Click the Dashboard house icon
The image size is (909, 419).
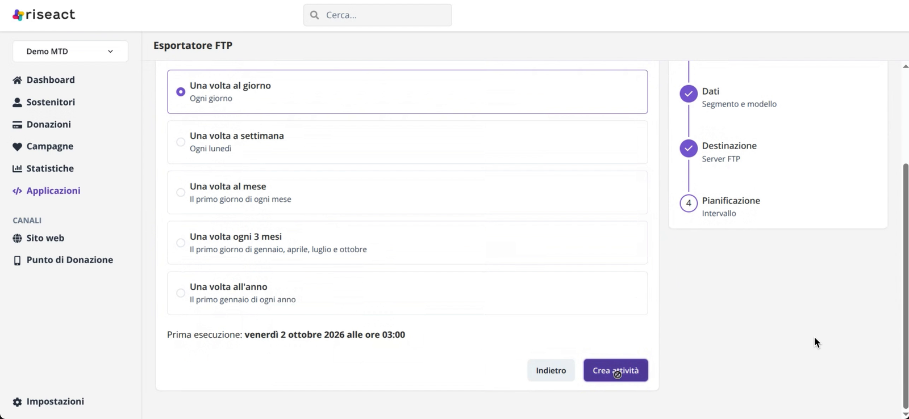pyautogui.click(x=17, y=80)
